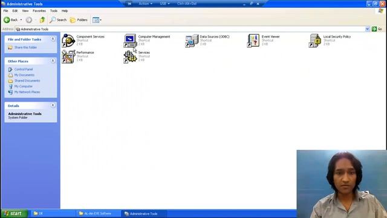Open the Tools menu
The image size is (387, 218).
point(54,11)
